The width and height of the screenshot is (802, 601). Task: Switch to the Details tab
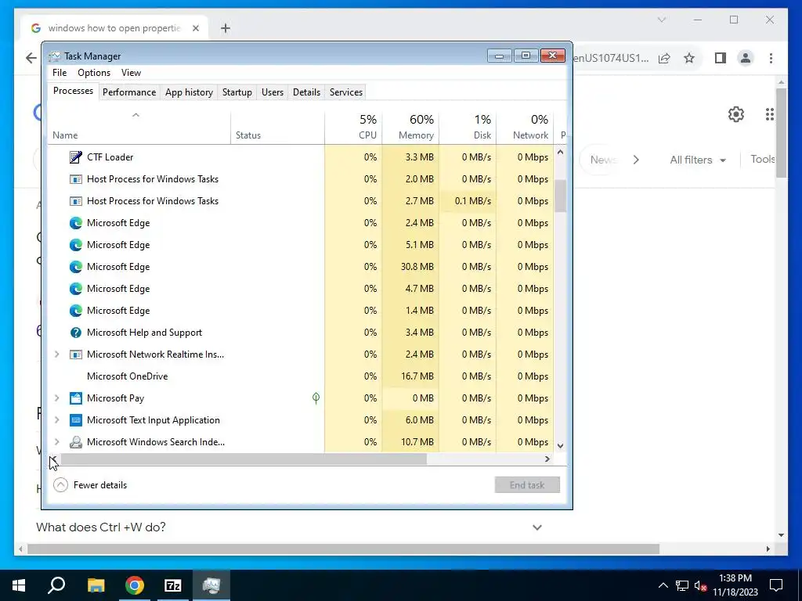click(x=306, y=92)
